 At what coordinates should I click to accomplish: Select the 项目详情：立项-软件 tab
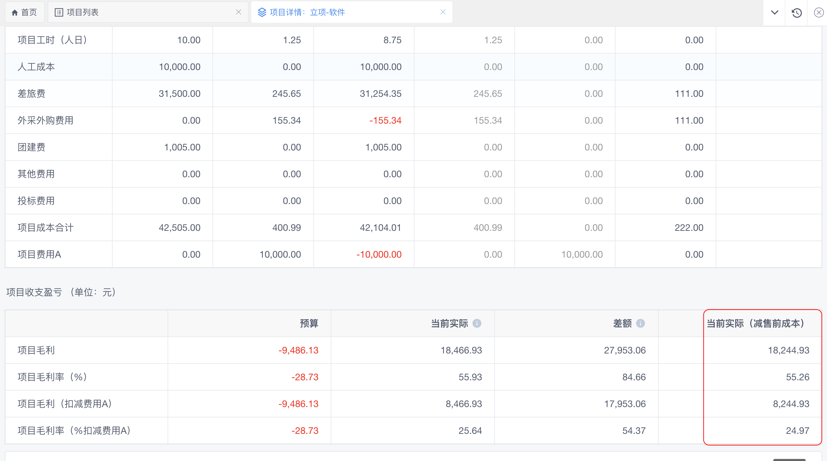point(307,12)
